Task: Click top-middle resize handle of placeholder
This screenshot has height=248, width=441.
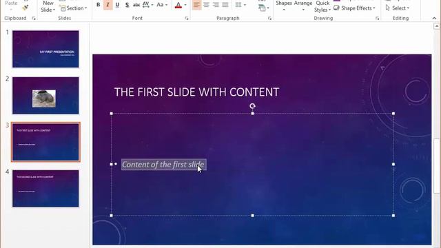Action: [x=252, y=113]
